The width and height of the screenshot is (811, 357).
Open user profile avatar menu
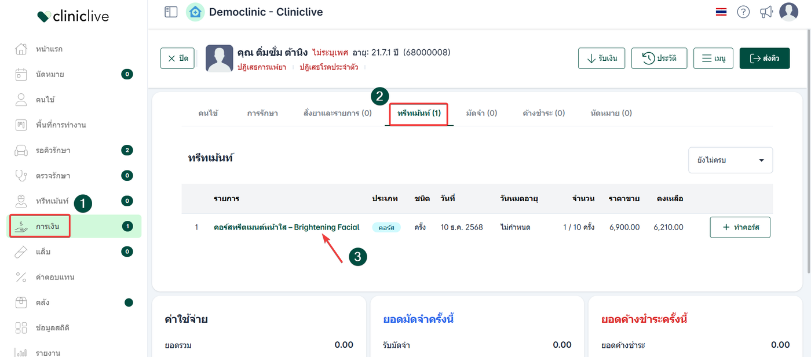(788, 12)
